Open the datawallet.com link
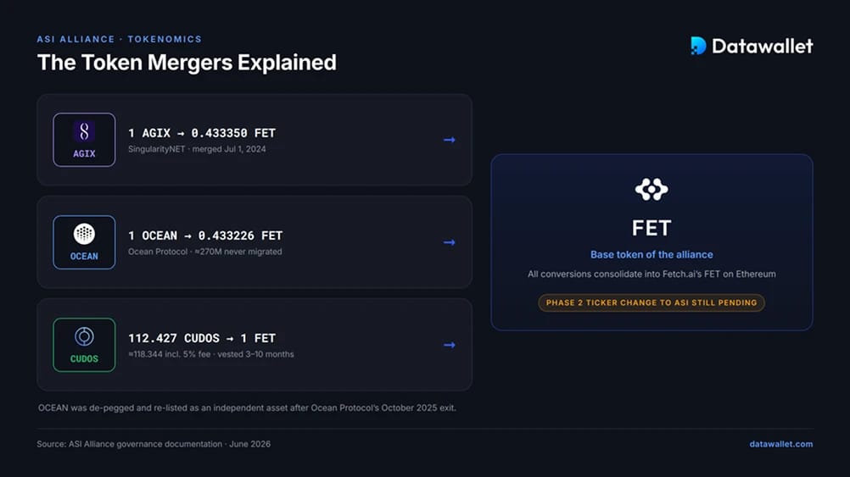This screenshot has height=477, width=850. click(x=781, y=444)
